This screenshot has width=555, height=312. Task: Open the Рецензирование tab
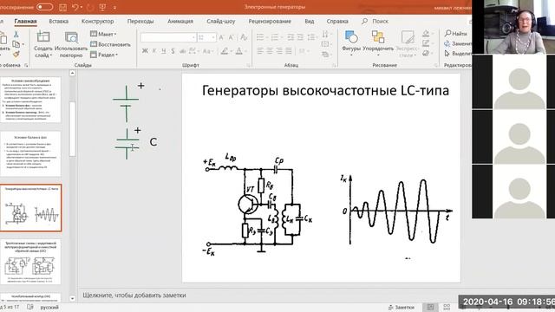[x=270, y=21]
